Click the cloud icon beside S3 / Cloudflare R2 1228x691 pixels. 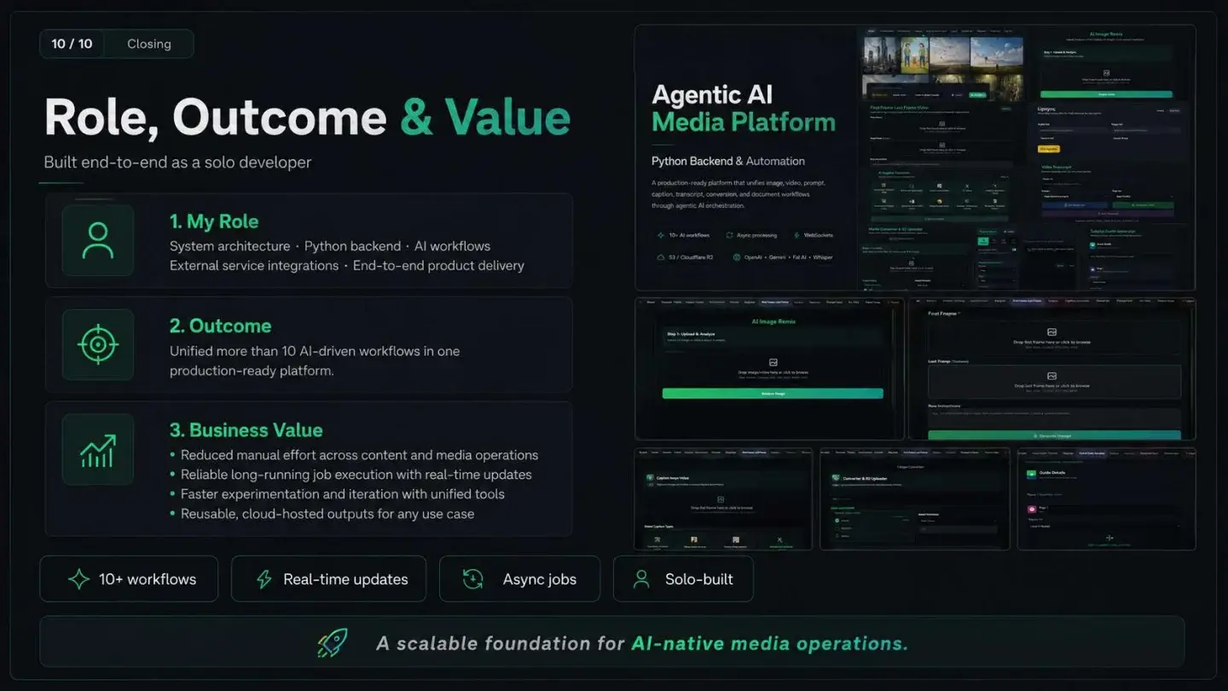[660, 256]
